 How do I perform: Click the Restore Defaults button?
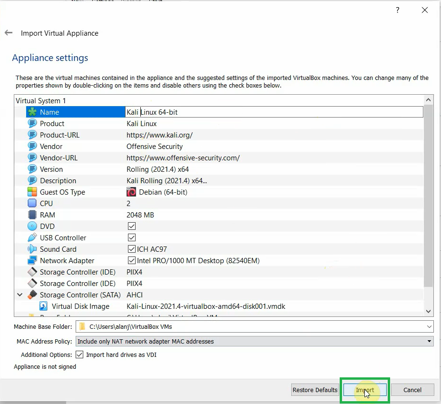315,390
